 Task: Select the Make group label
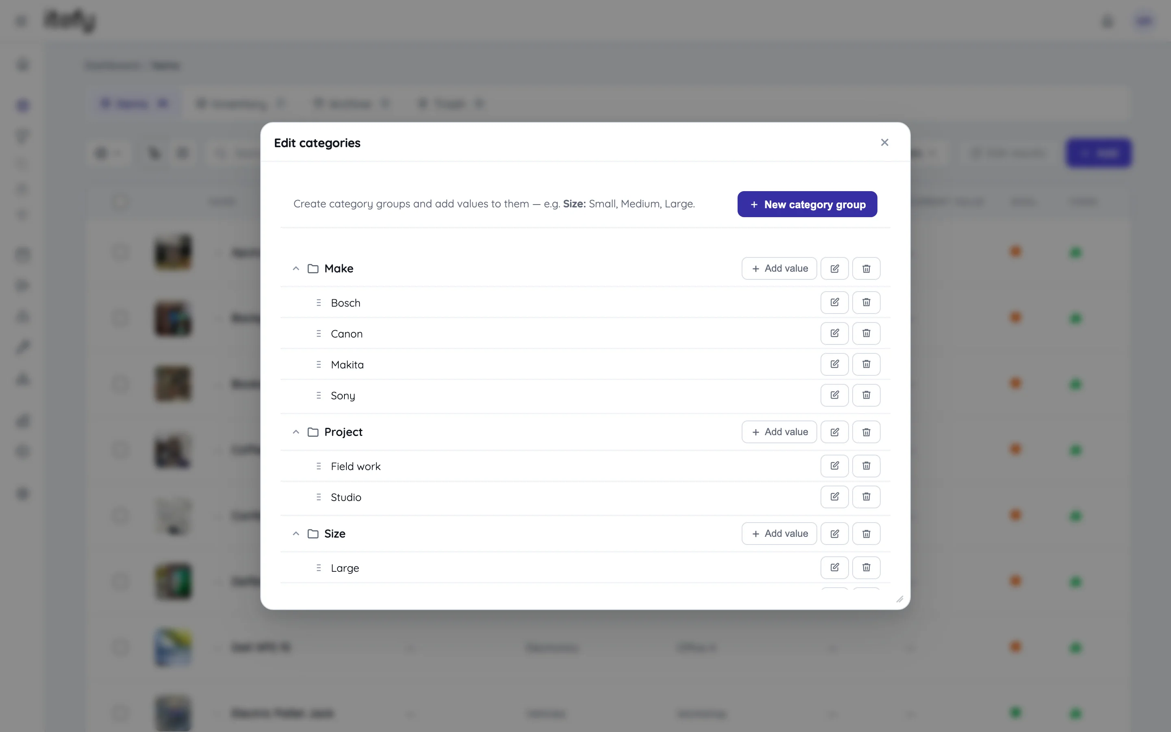(x=339, y=269)
